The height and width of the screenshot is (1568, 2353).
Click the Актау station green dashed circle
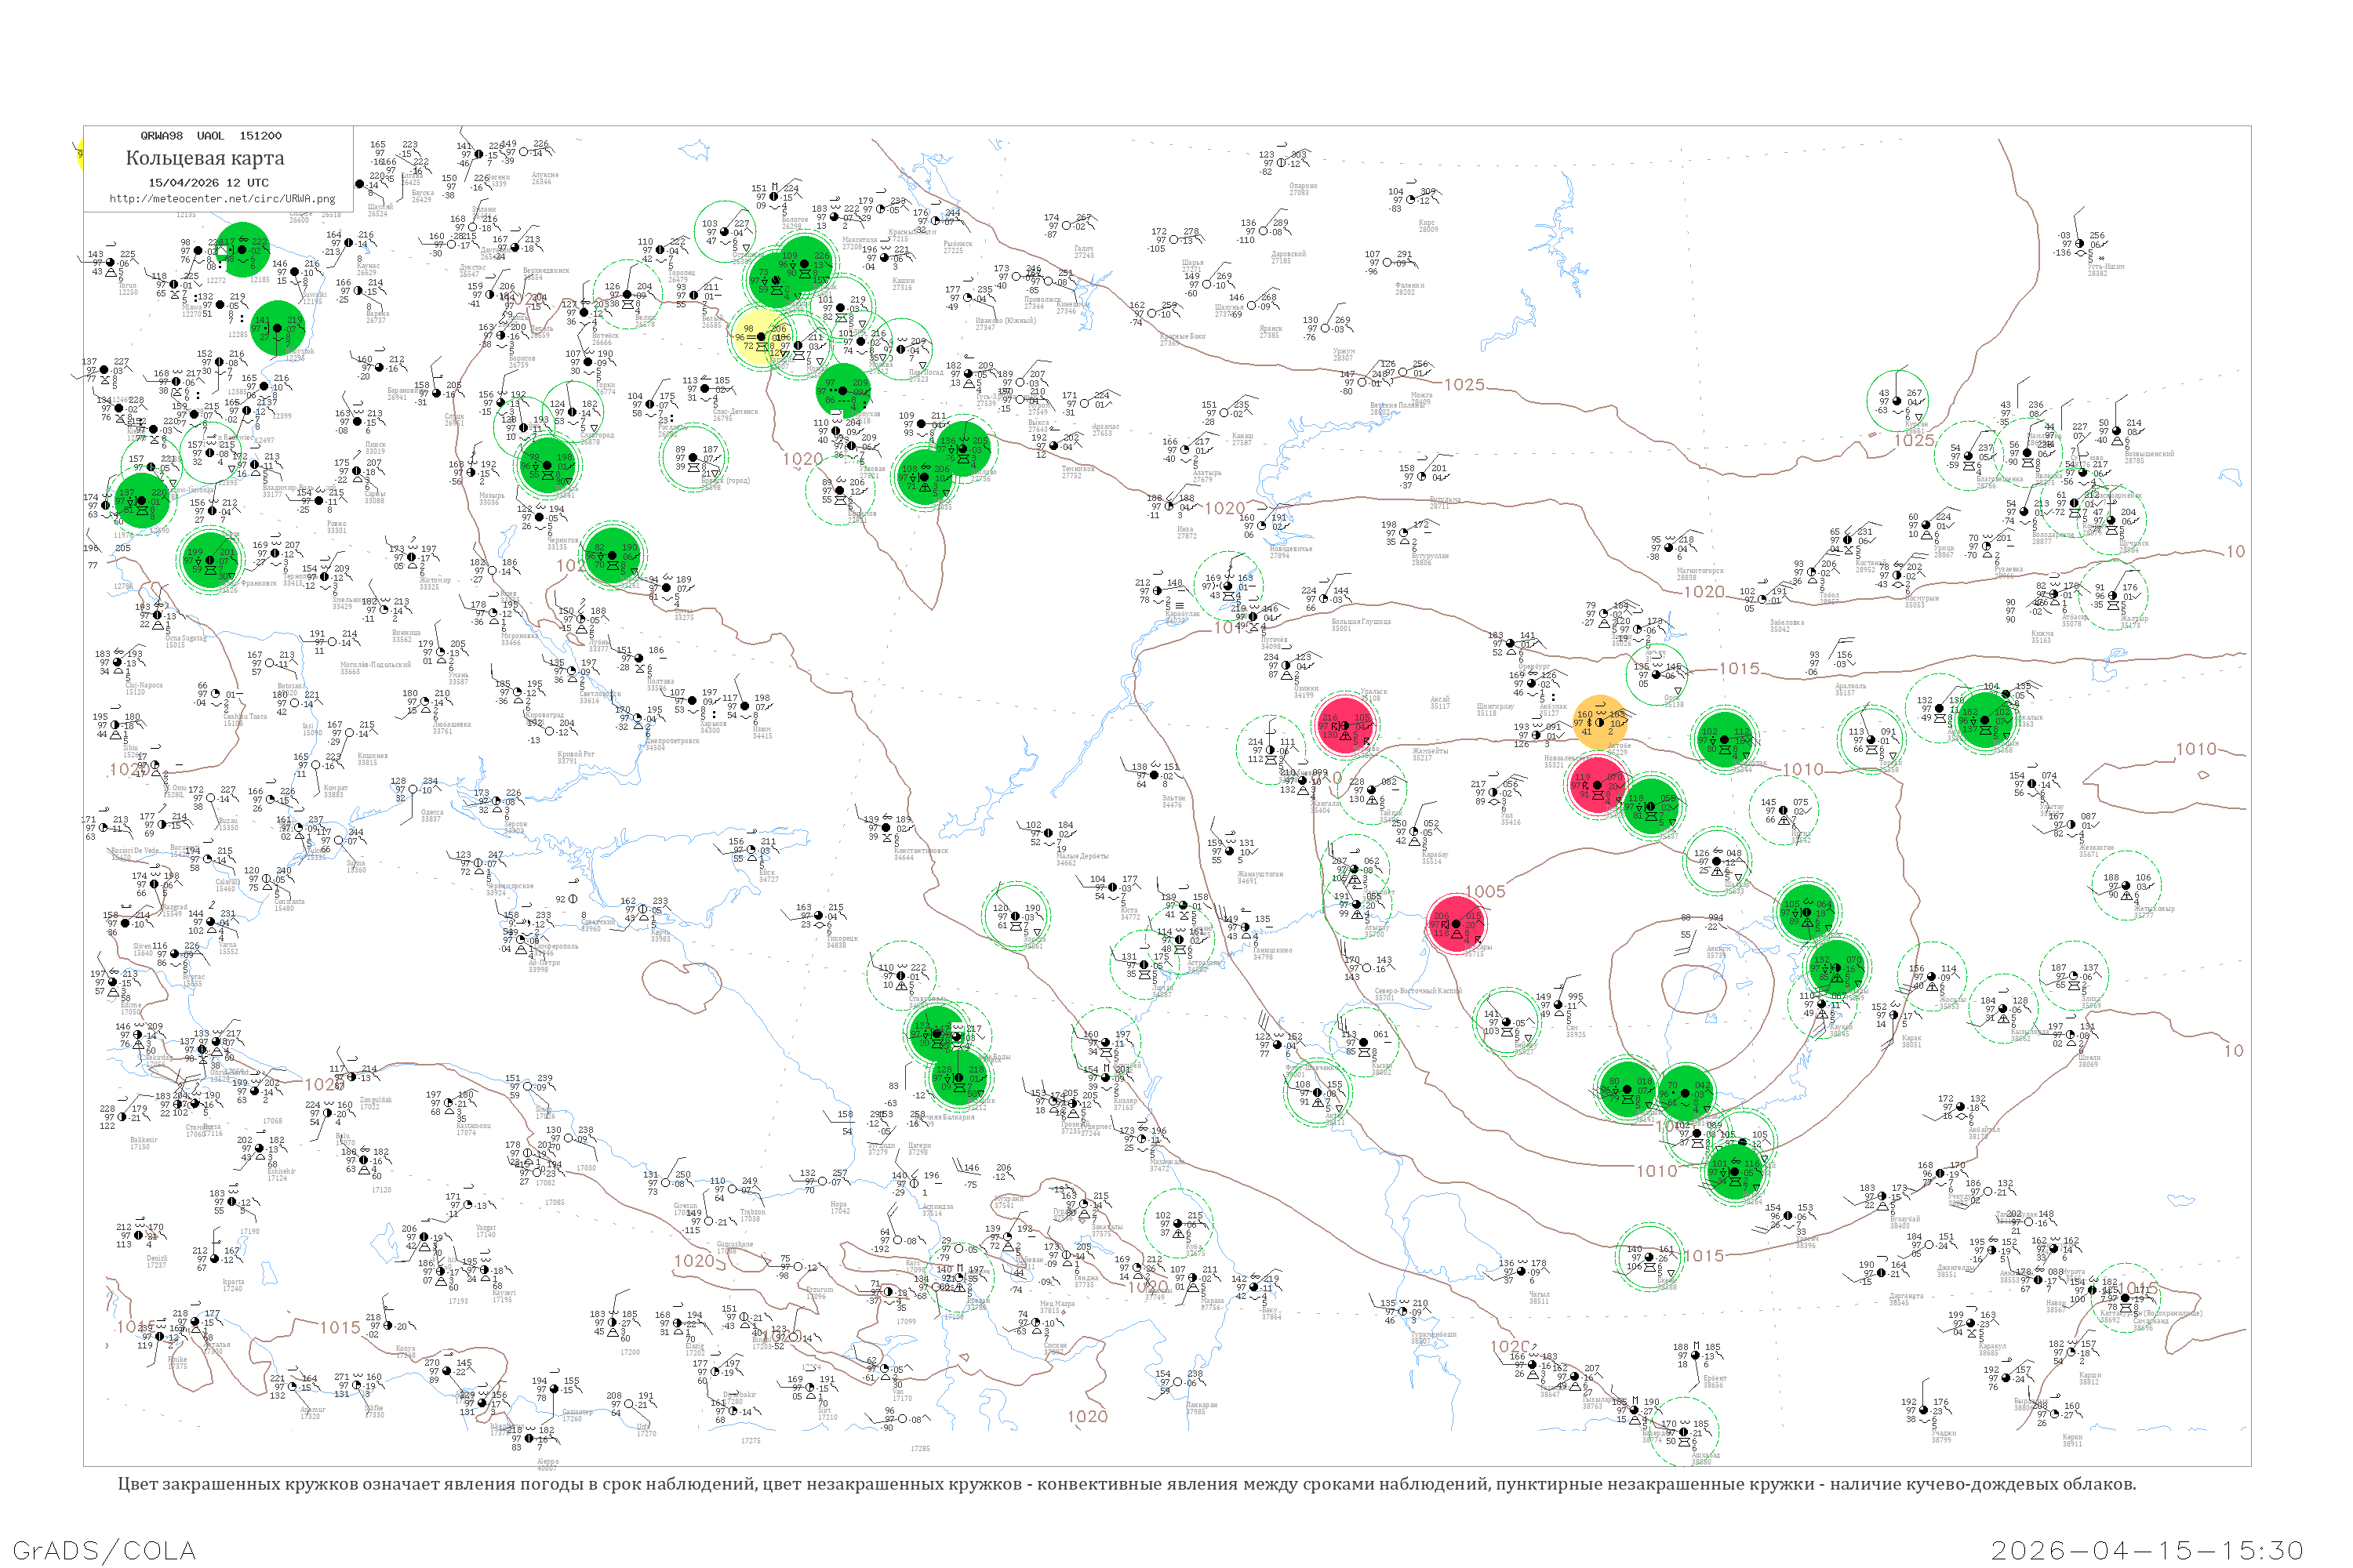1317,1093
